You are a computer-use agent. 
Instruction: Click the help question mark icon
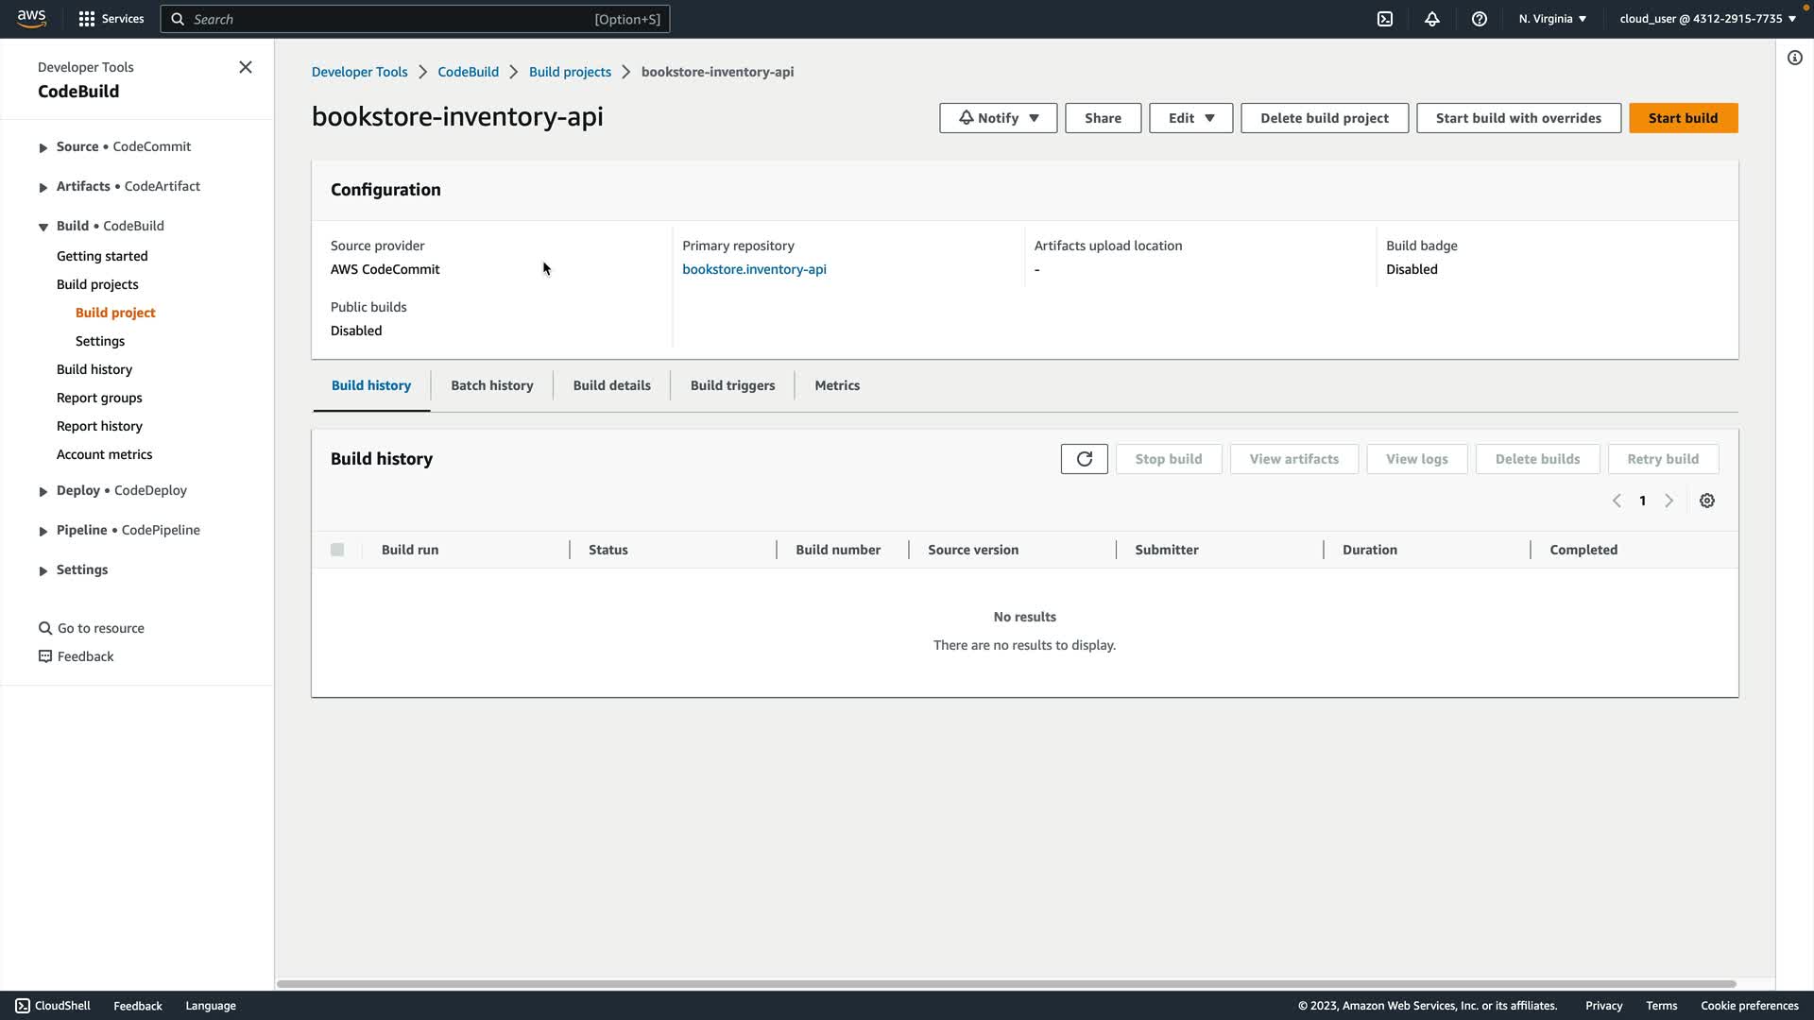pos(1480,19)
